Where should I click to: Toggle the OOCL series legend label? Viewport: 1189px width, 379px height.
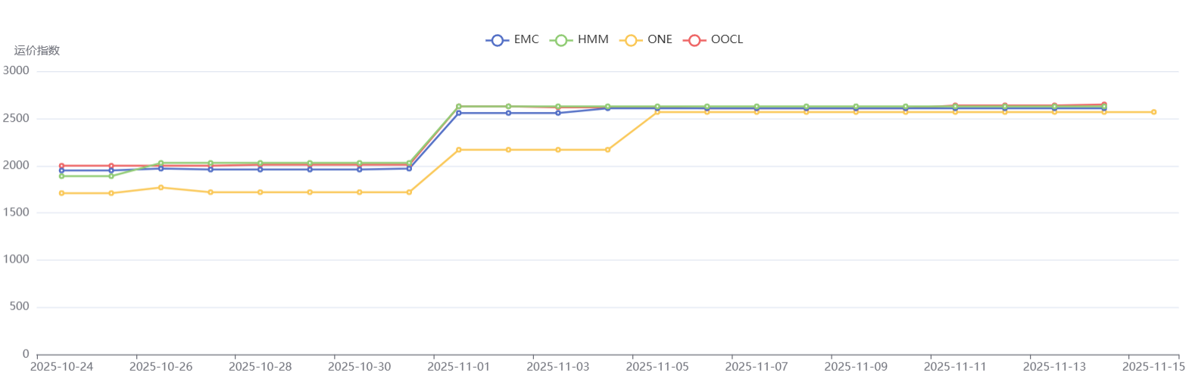727,39
